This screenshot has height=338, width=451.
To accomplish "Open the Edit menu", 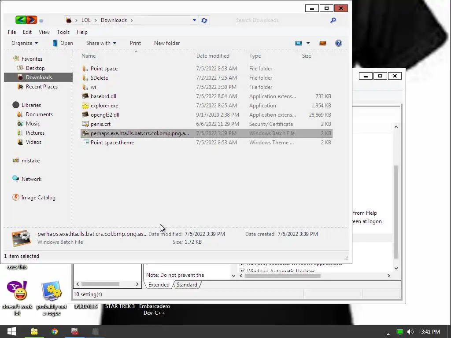I will pyautogui.click(x=27, y=32).
